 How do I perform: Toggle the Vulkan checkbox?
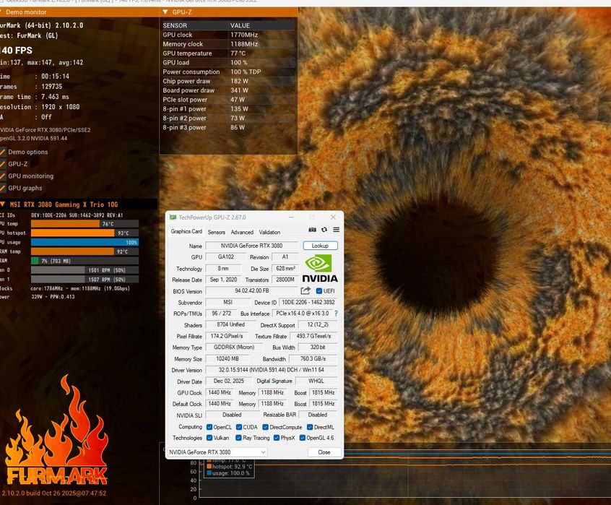click(x=209, y=438)
